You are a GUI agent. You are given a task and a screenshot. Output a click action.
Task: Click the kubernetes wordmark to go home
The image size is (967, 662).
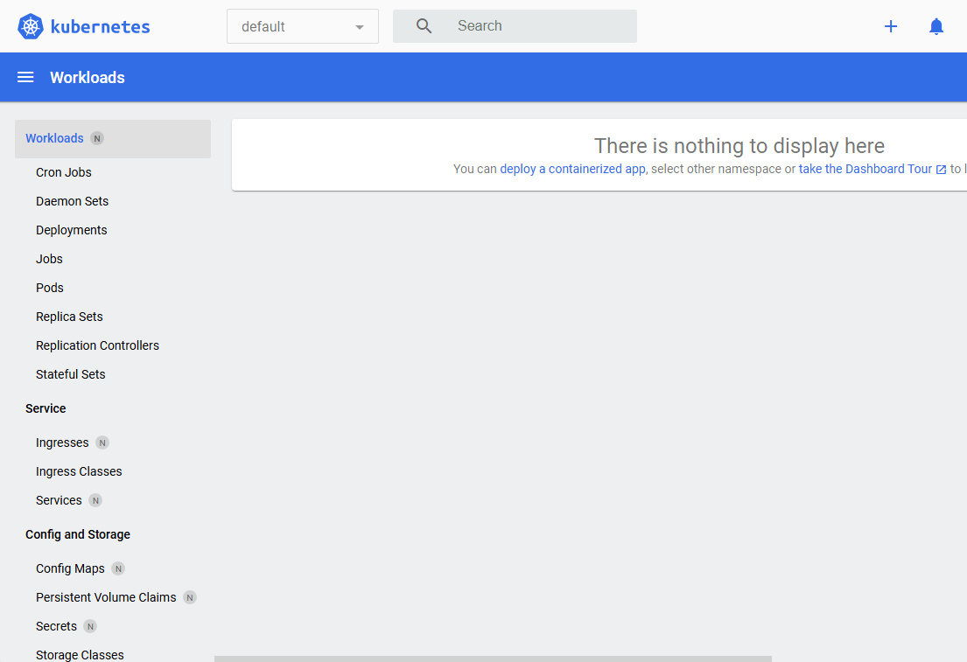pos(101,27)
